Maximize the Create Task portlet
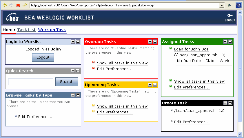 230,103
